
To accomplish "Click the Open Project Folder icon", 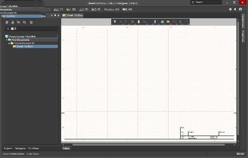I will tap(19, 22).
